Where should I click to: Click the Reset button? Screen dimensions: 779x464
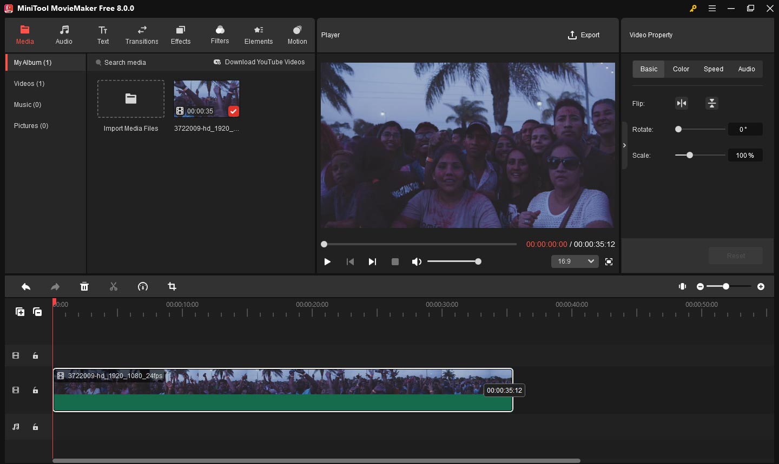736,255
